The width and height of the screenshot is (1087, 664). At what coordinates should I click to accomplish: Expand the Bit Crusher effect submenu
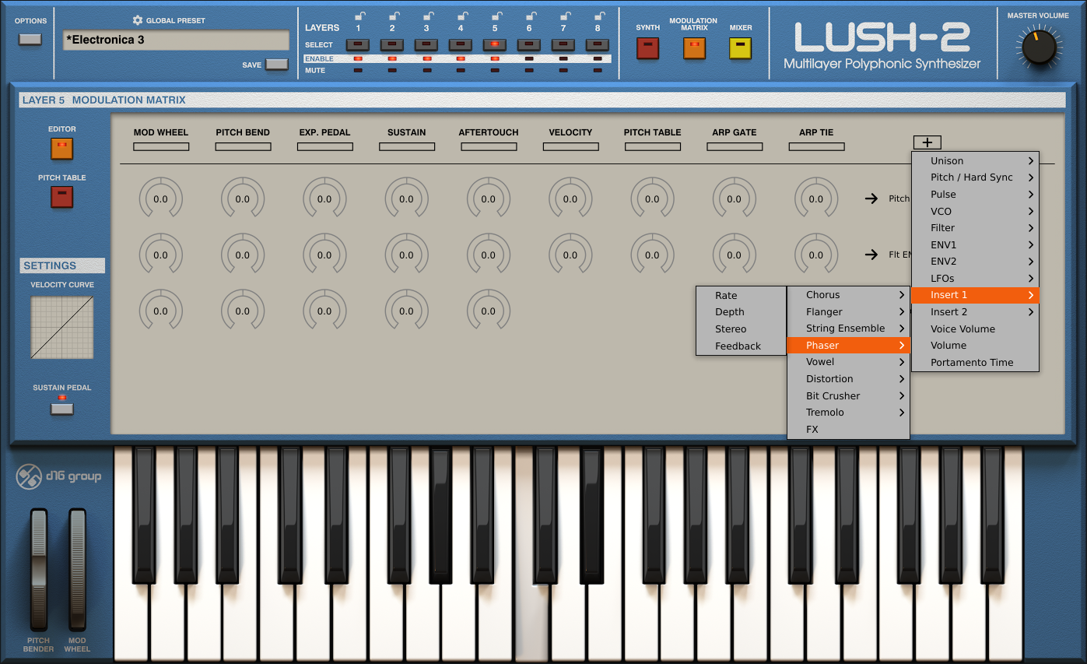(x=848, y=395)
